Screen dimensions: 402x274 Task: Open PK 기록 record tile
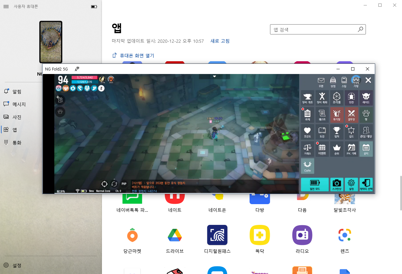352,149
